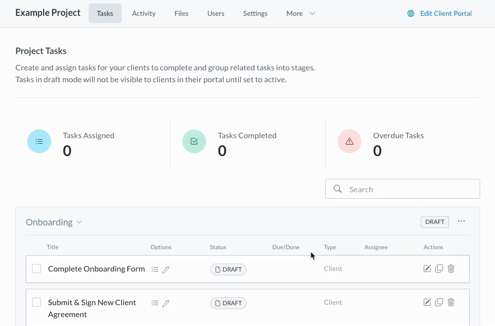Image resolution: width=495 pixels, height=326 pixels.
Task: Open the Files tab
Action: 181,13
